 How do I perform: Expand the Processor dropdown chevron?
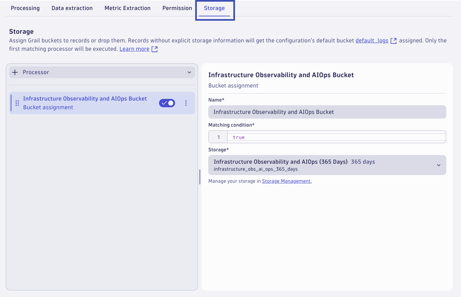(x=189, y=72)
